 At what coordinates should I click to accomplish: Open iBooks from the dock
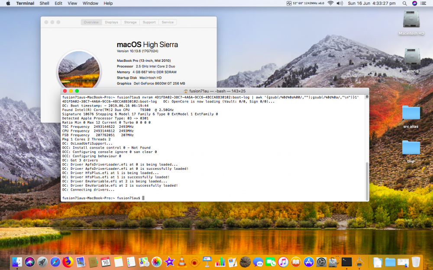[296, 262]
